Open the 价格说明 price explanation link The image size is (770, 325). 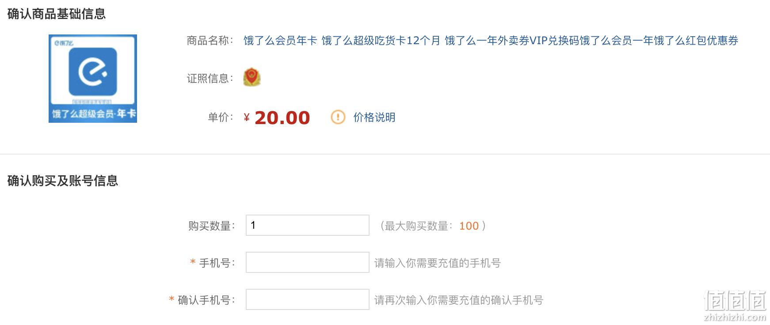tap(374, 117)
